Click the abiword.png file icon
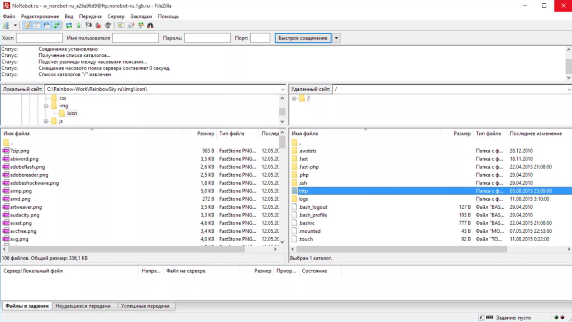Screen dimensions: 572x322 pos(6,158)
